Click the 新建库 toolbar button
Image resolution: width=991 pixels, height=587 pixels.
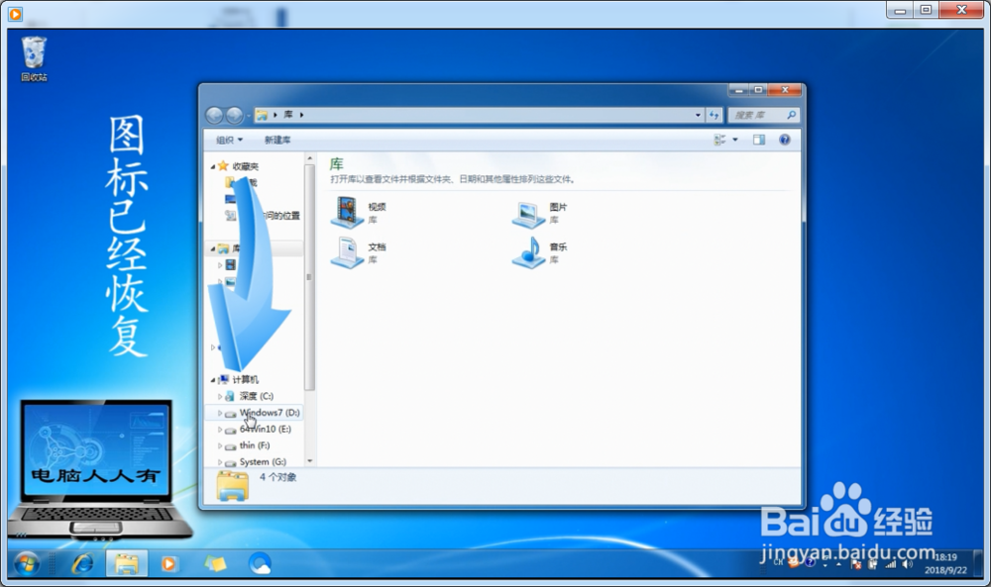[x=277, y=141]
